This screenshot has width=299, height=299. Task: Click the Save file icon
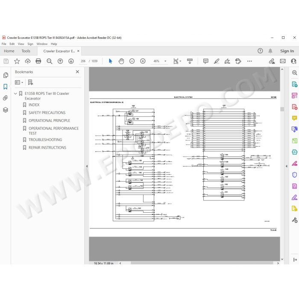click(x=6, y=61)
